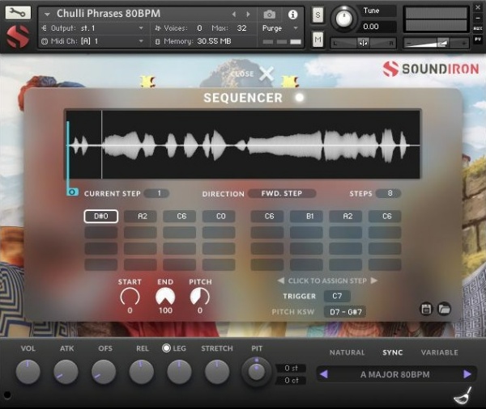Viewport: 486px width, 409px height.
Task: Click the sequencer START knob
Action: click(130, 297)
